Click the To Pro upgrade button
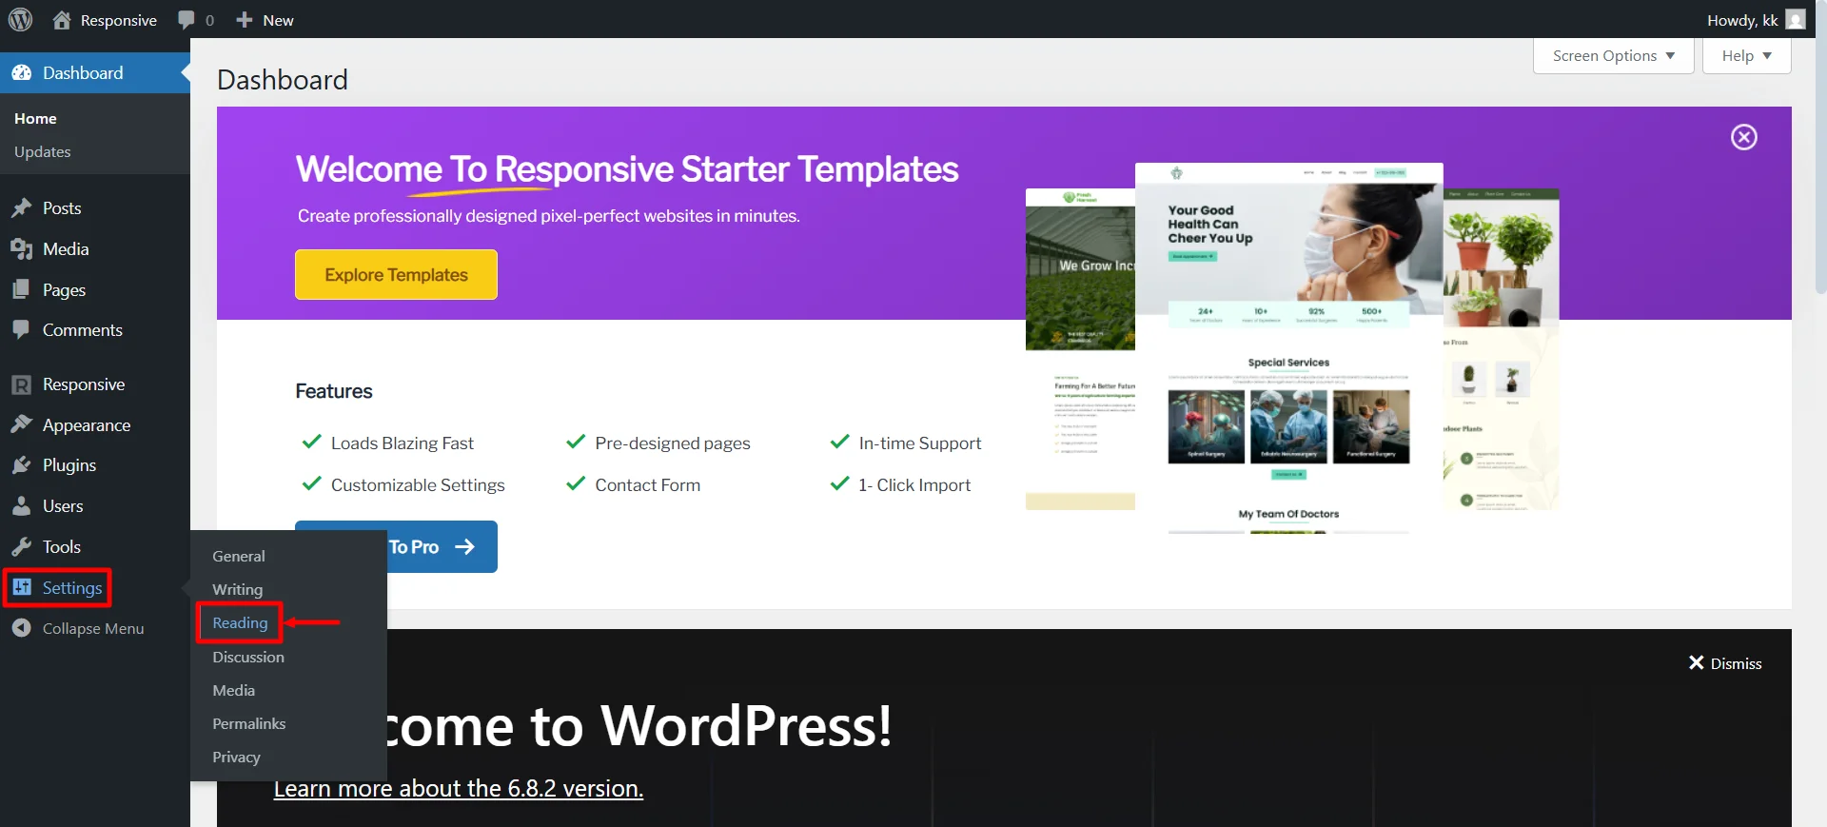1827x827 pixels. (442, 546)
